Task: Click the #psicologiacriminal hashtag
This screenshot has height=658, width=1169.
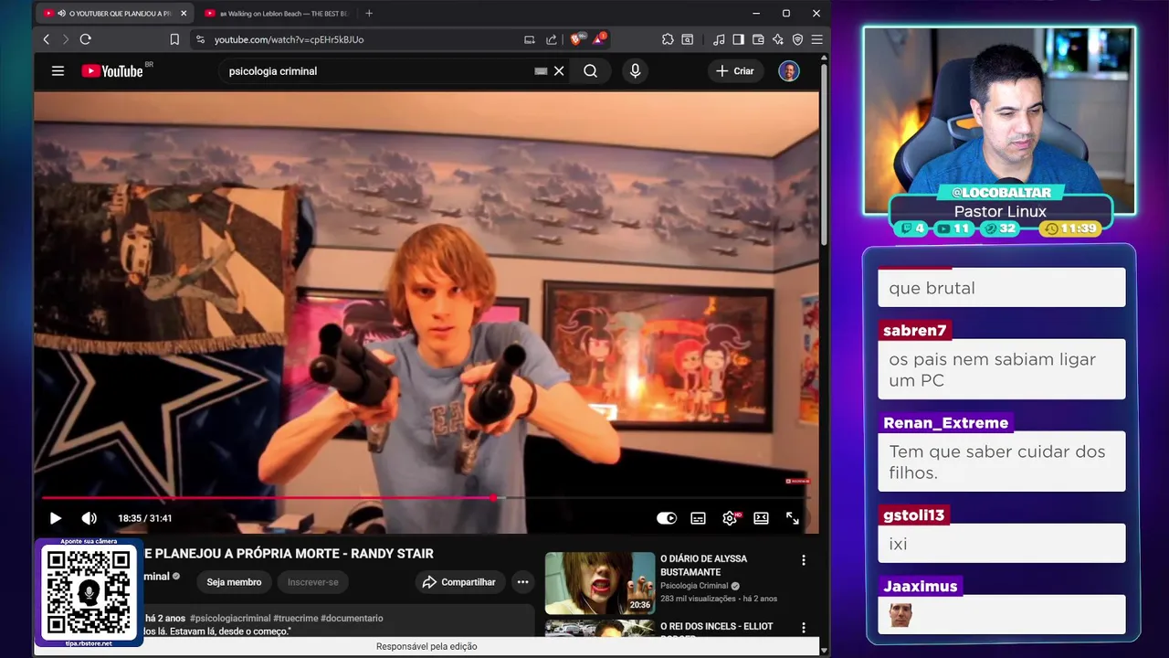Action: [229, 619]
